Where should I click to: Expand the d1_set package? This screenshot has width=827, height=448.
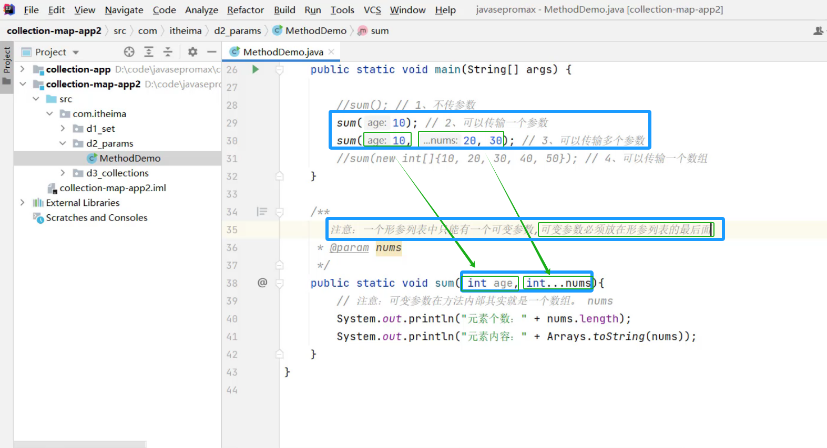pos(63,128)
